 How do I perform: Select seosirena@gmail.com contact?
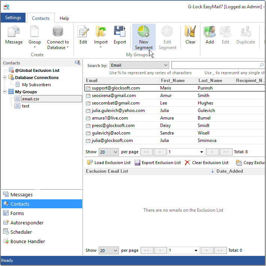(174, 96)
